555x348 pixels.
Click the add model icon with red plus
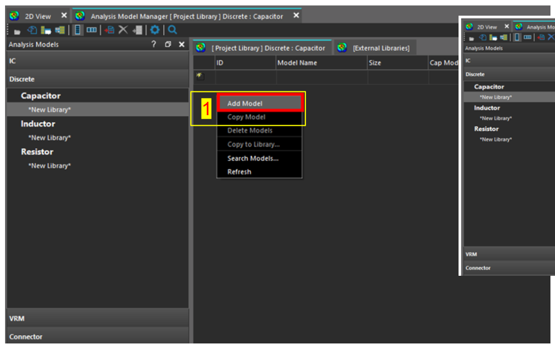(x=110, y=30)
